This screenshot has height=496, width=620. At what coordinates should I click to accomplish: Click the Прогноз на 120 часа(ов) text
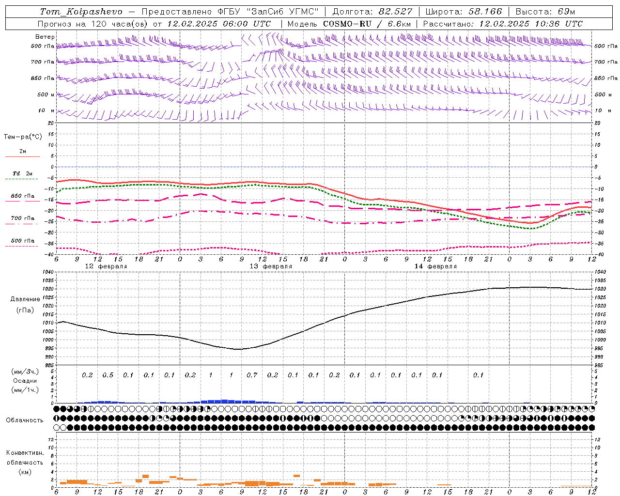(x=93, y=24)
